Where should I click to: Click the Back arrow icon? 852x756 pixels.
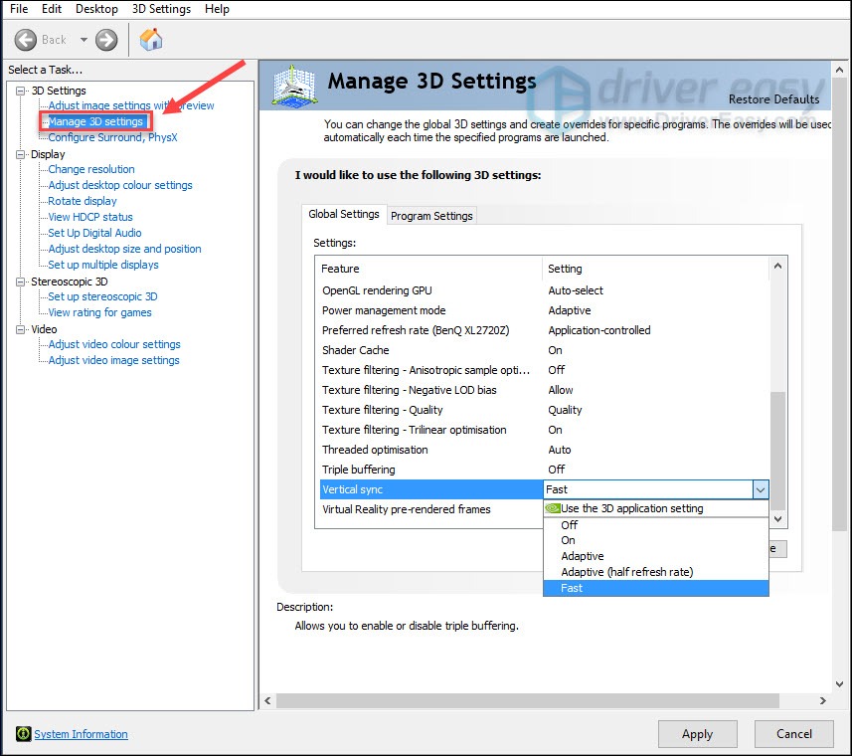click(x=26, y=40)
